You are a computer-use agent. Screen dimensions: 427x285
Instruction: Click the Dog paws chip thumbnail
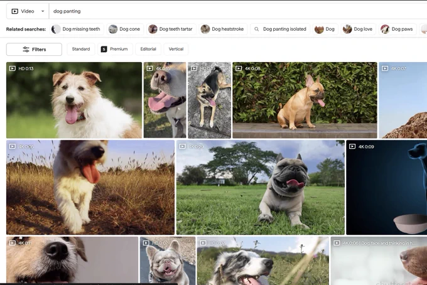coord(385,29)
